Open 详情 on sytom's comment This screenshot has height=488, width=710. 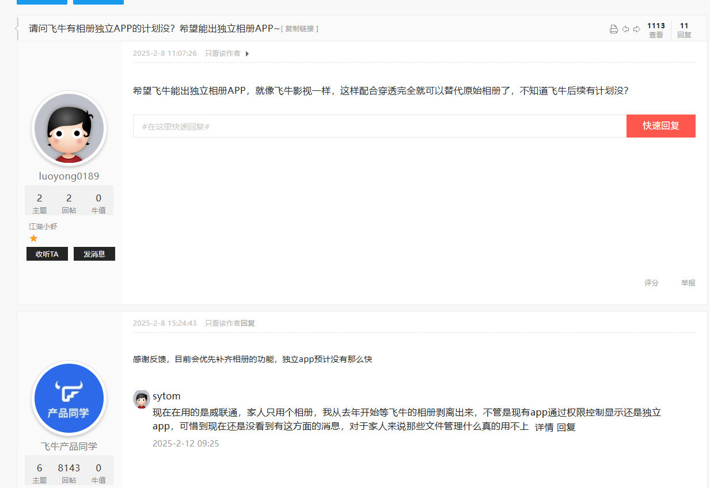544,427
